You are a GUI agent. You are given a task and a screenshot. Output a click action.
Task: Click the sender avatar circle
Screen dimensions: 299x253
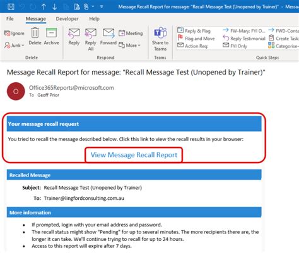pyautogui.click(x=16, y=91)
